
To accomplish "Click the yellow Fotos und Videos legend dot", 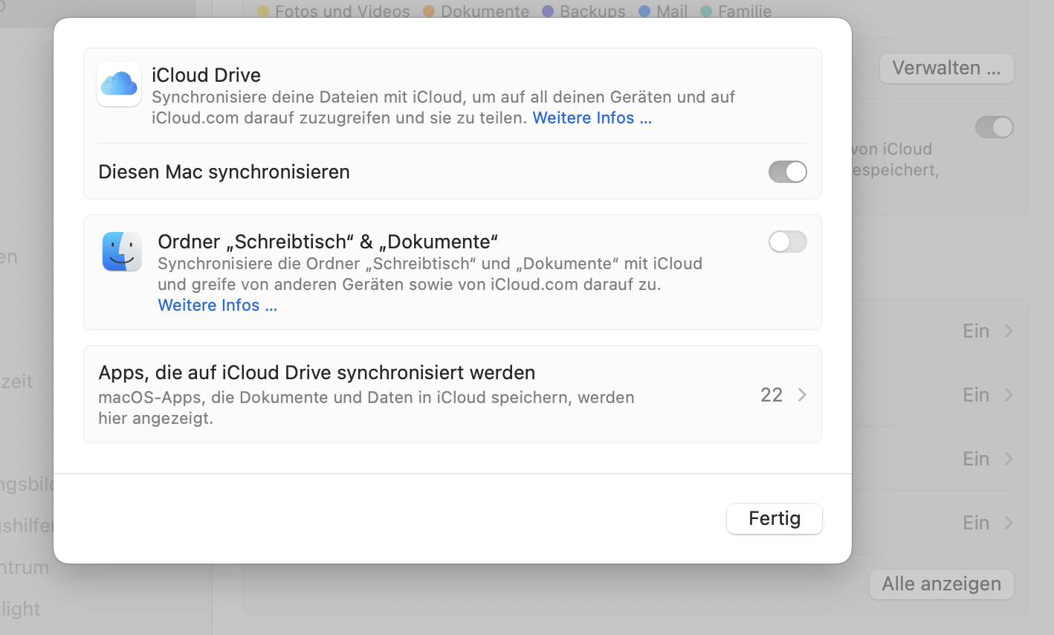I will click(x=263, y=11).
